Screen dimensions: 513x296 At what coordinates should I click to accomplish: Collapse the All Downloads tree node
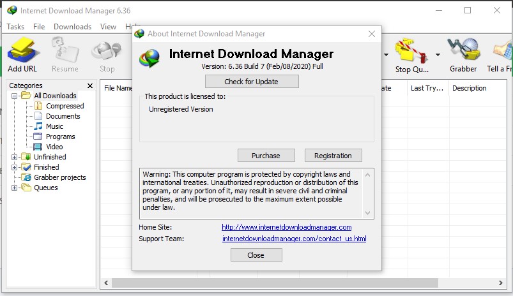[15, 96]
